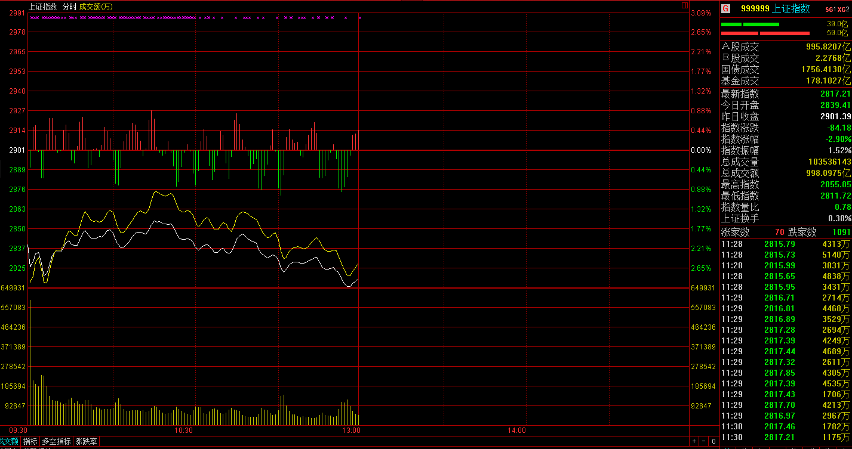
Task: Select the 最高指数 value 2855.85
Action: (835, 184)
